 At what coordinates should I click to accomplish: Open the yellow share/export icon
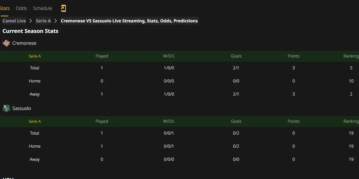click(63, 8)
